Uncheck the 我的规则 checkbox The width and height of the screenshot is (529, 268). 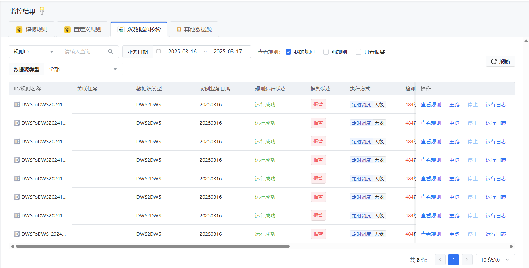coord(288,52)
